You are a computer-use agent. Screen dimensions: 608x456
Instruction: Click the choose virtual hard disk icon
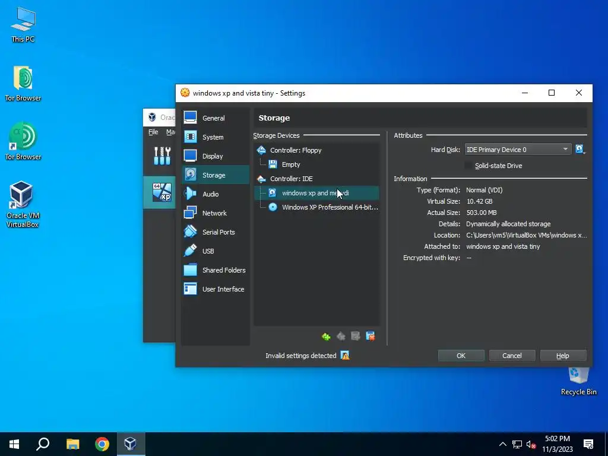coord(580,149)
